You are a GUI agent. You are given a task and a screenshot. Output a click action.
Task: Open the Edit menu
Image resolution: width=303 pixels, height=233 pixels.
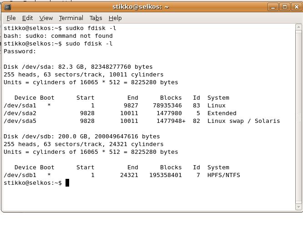(x=27, y=18)
